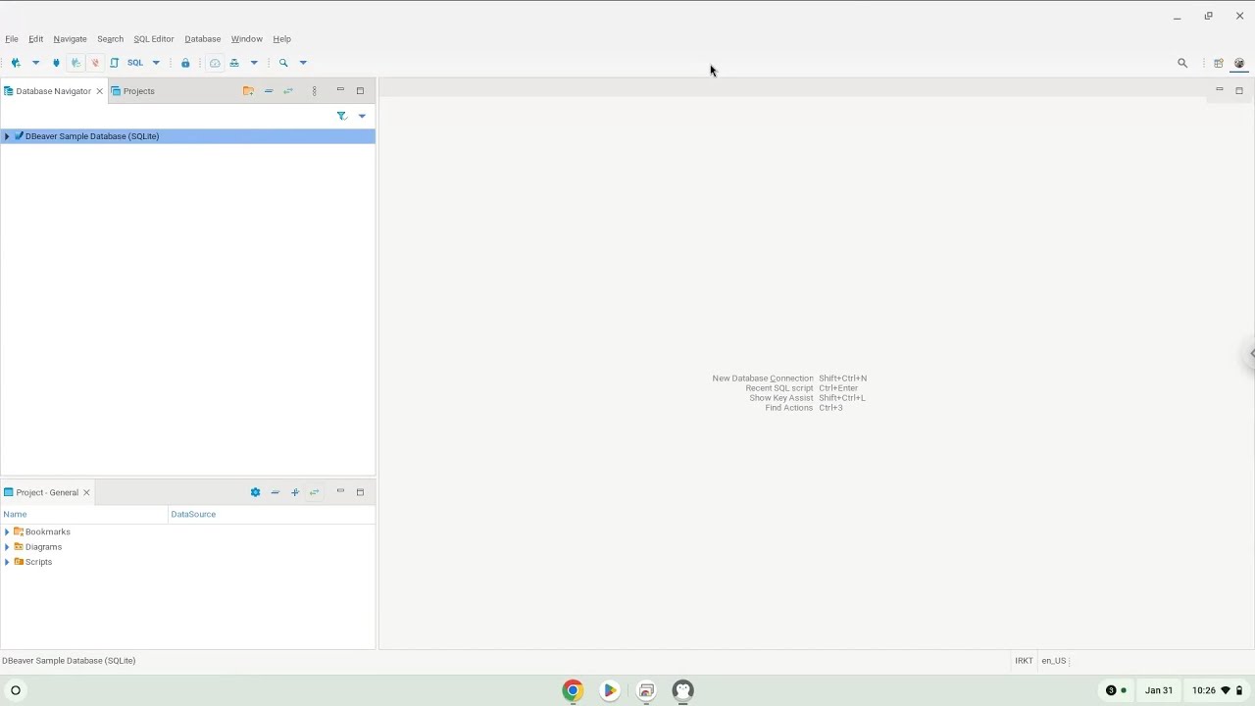This screenshot has width=1255, height=706.
Task: Open project settings gear icon
Action: (255, 492)
